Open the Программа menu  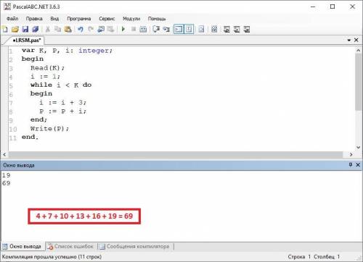(79, 19)
